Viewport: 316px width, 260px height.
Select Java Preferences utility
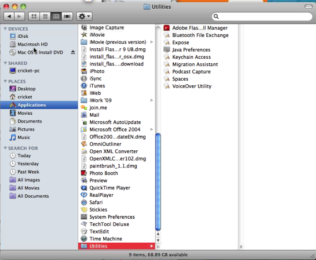199,50
